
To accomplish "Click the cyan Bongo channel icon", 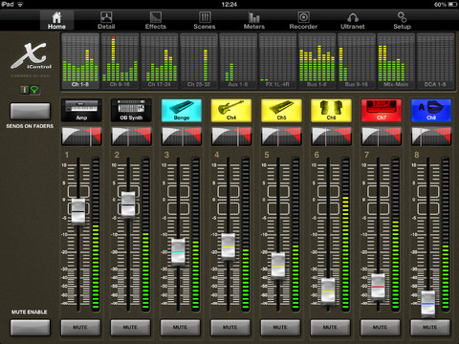I will click(182, 110).
